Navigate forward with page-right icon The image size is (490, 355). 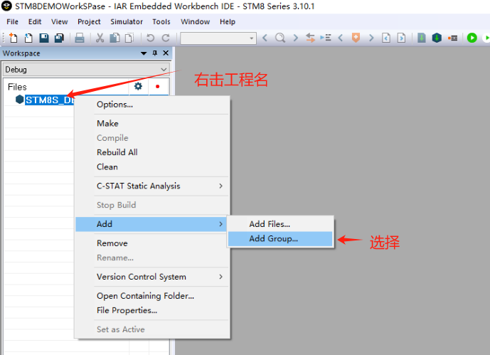pos(401,38)
